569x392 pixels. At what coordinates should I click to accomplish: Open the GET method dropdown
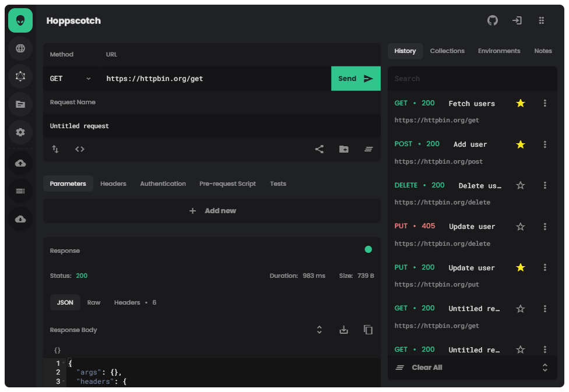pyautogui.click(x=71, y=79)
